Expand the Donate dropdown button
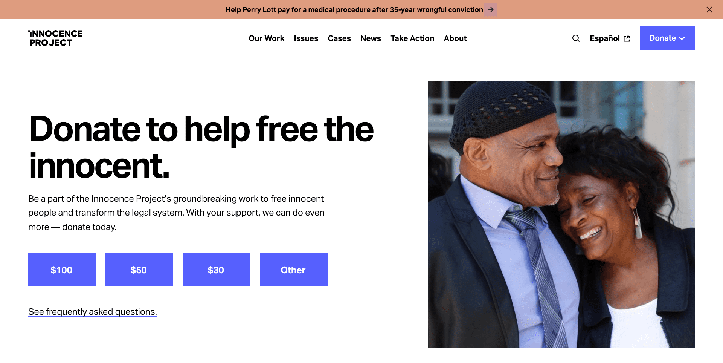723x363 pixels. point(667,38)
